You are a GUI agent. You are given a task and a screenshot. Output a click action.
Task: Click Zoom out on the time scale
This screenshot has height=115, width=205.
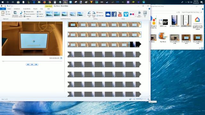click(x=134, y=99)
